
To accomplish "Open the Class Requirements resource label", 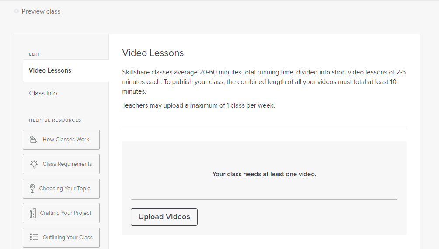I will pyautogui.click(x=67, y=164).
